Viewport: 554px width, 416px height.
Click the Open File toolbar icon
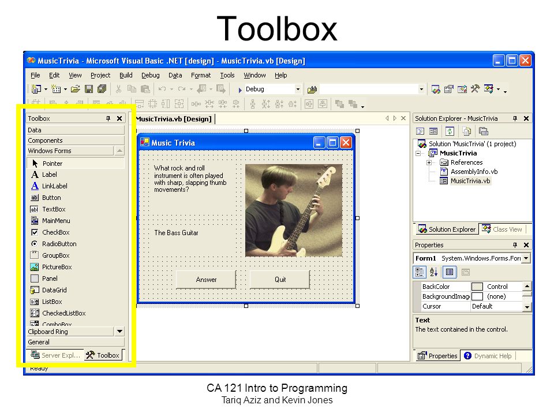click(x=75, y=89)
